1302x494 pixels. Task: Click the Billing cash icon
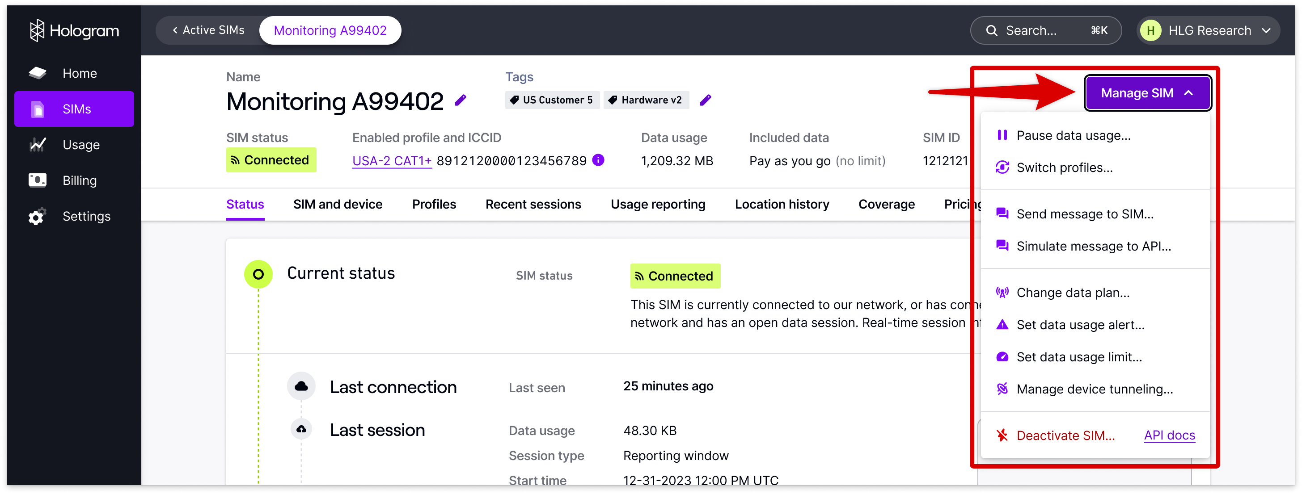(x=38, y=180)
